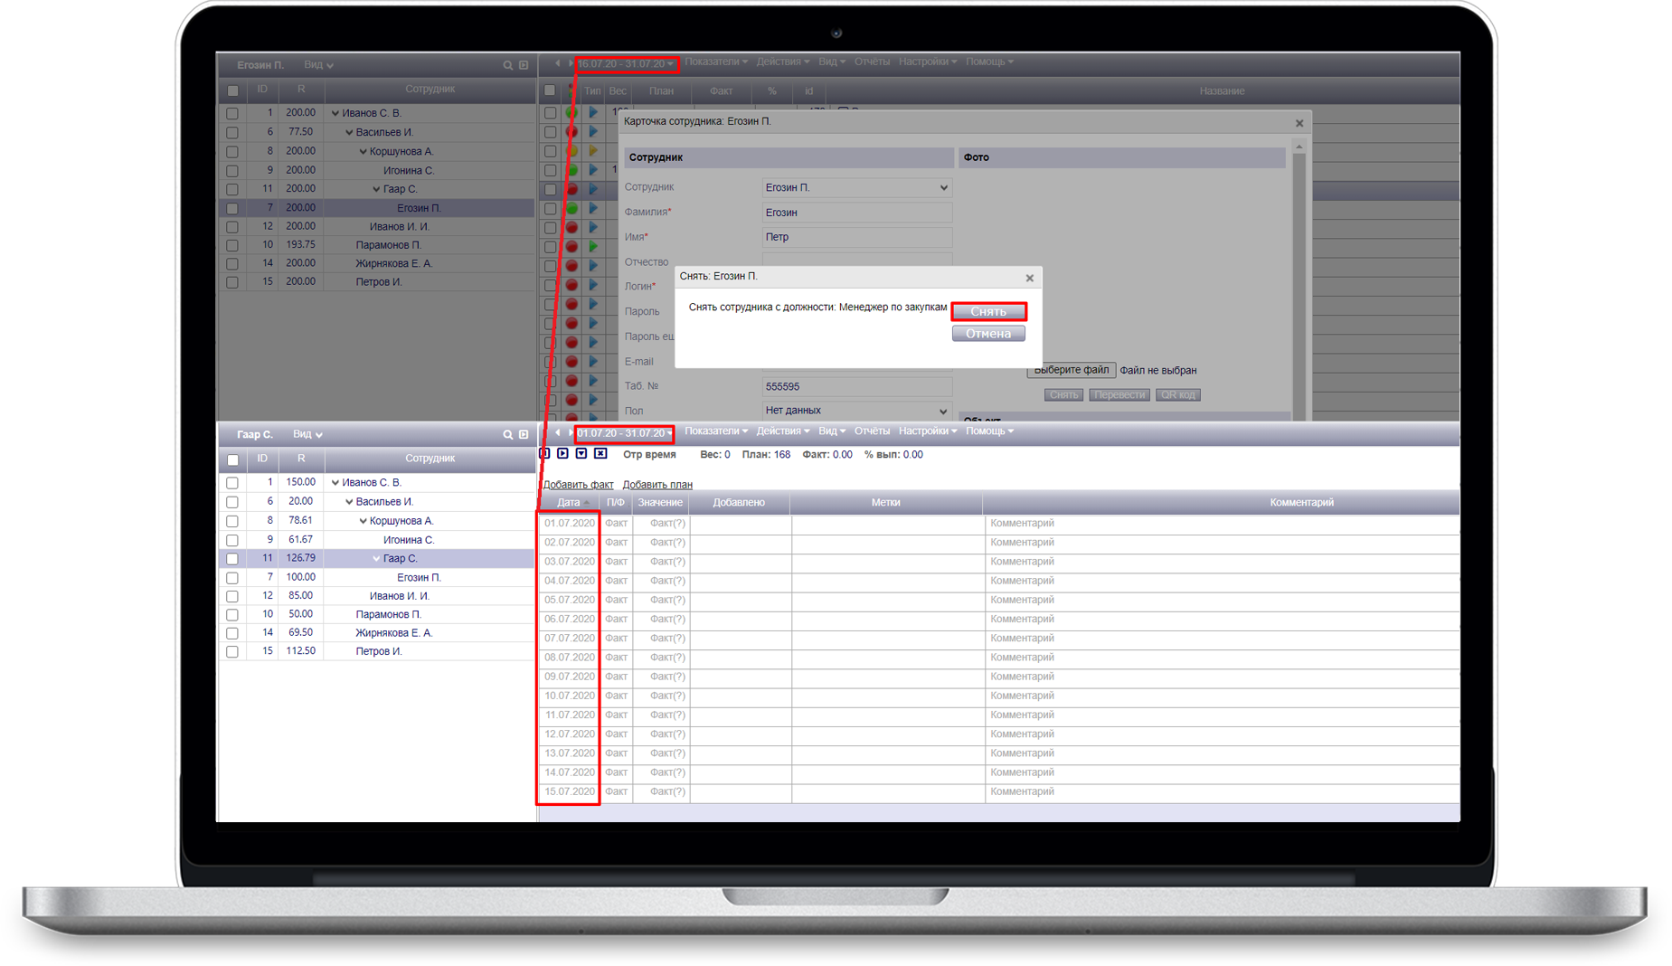This screenshot has height=966, width=1672.
Task: Click the expand-panel icon in the Гаар С. header
Action: pos(524,435)
